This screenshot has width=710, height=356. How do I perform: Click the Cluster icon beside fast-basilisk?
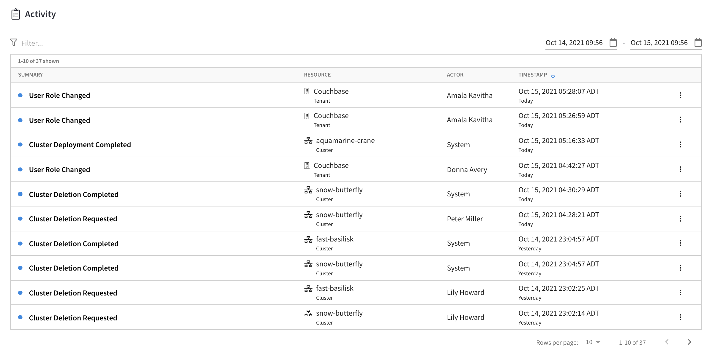click(308, 239)
